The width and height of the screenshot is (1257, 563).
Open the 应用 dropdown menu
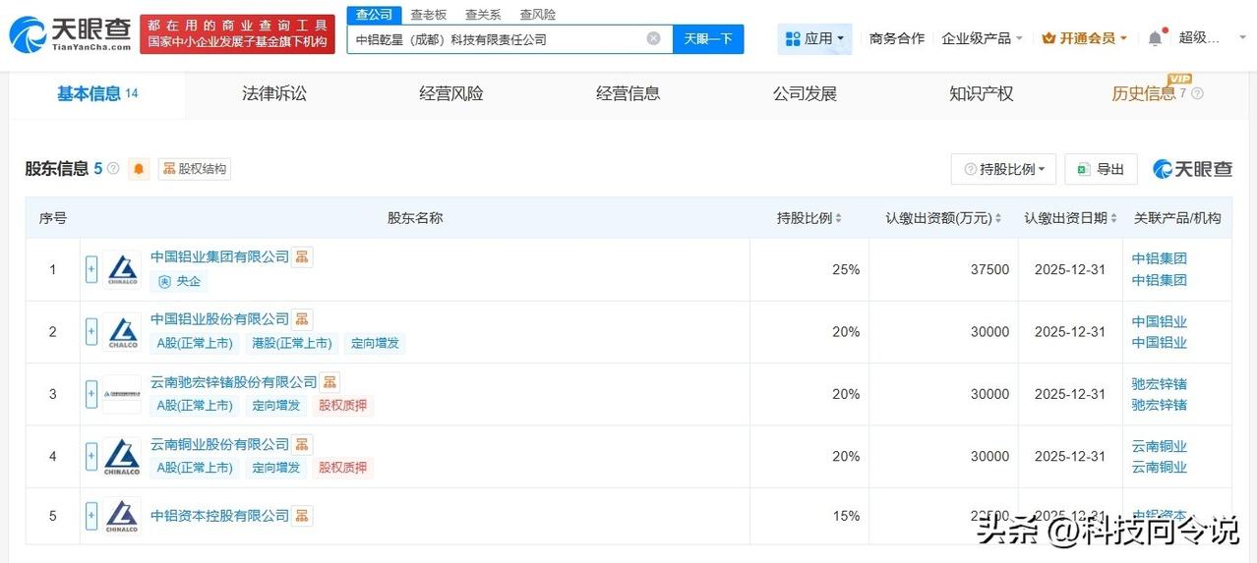pos(814,38)
